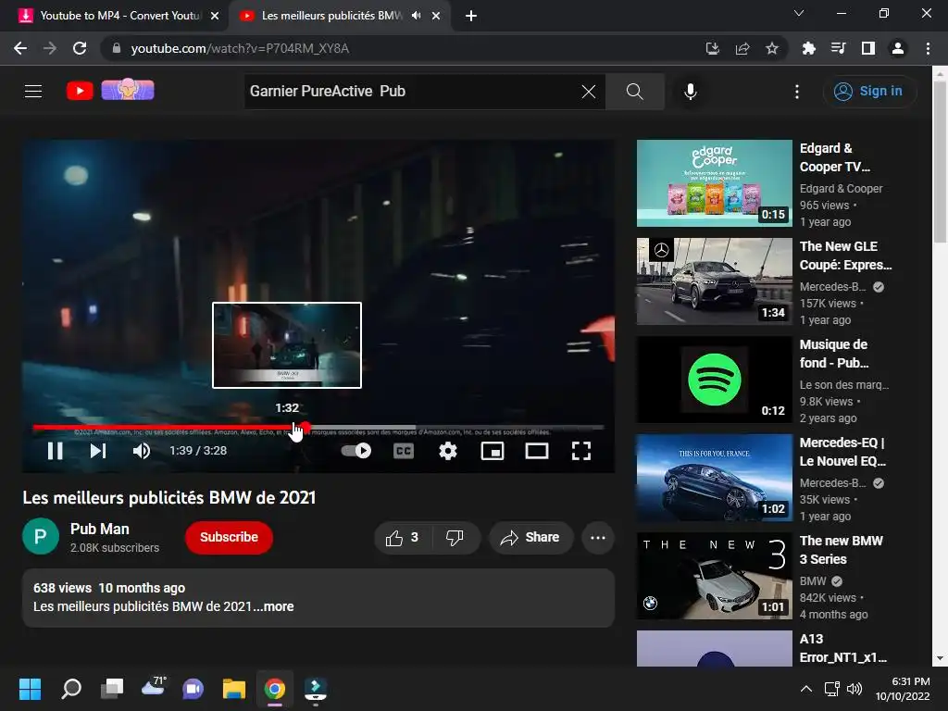Viewport: 948px width, 711px height.
Task: Open Chrome extensions puzzle icon
Action: [809, 48]
